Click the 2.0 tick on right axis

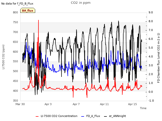(151, 74)
